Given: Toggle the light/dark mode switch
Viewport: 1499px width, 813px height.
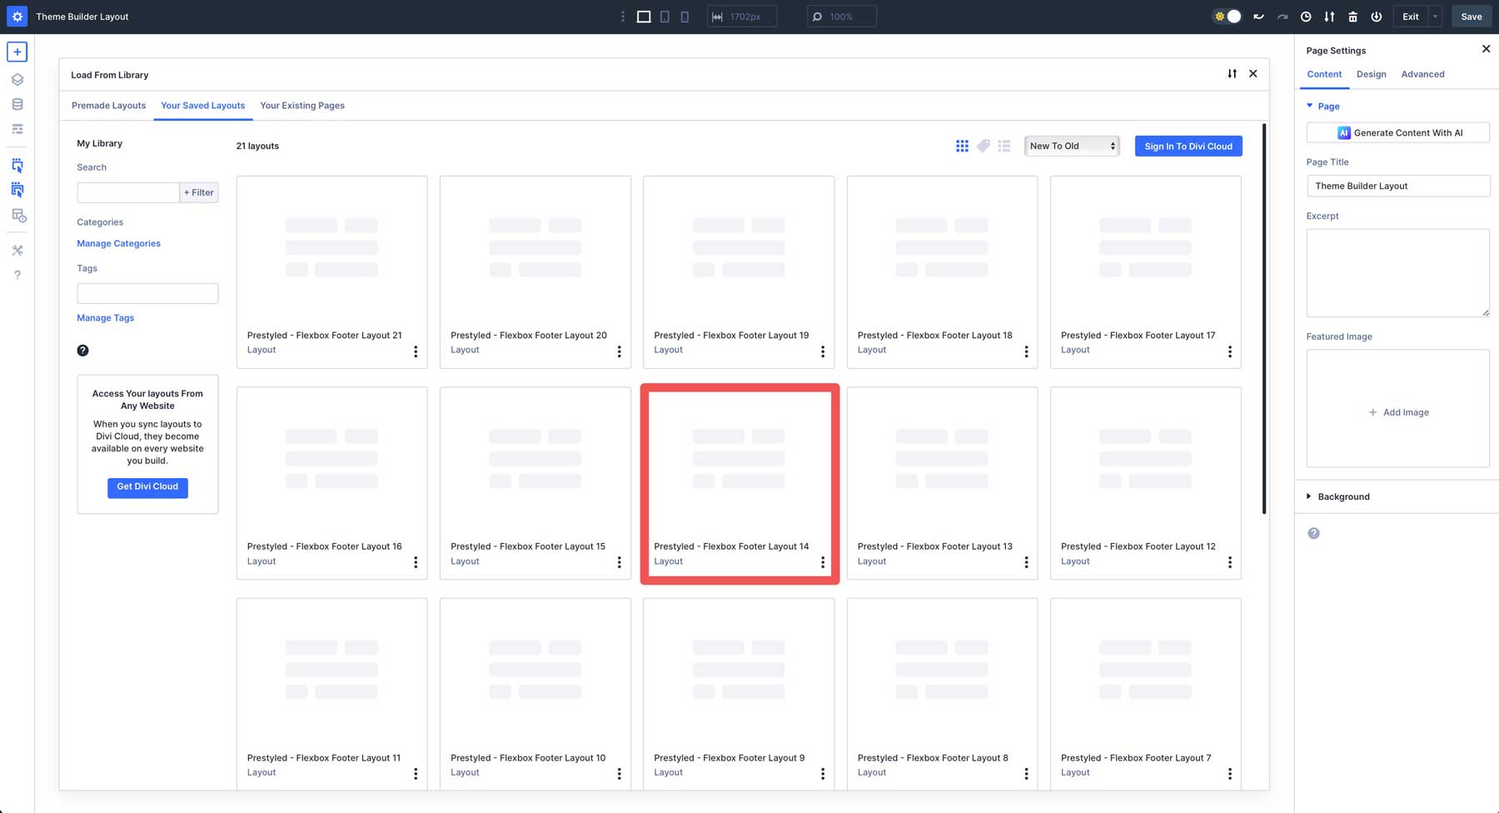Looking at the screenshot, I should [1227, 17].
